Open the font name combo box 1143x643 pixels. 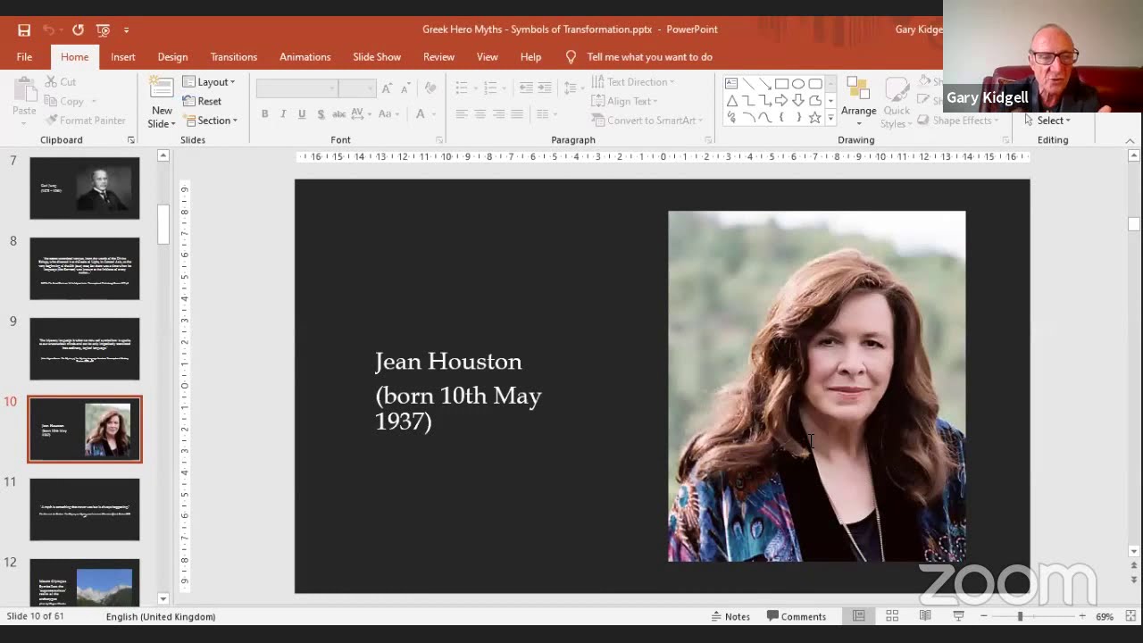coord(296,88)
